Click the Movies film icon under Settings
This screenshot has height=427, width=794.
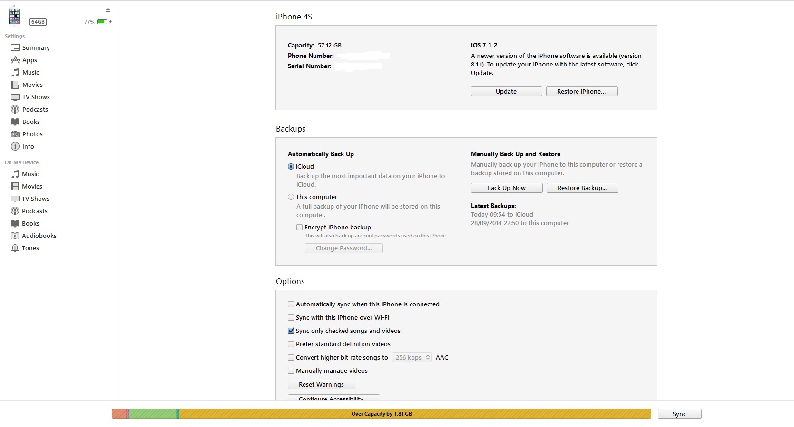click(15, 85)
